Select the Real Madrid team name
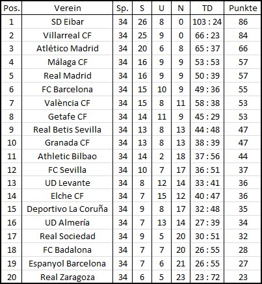262x284 pixels. (68, 75)
